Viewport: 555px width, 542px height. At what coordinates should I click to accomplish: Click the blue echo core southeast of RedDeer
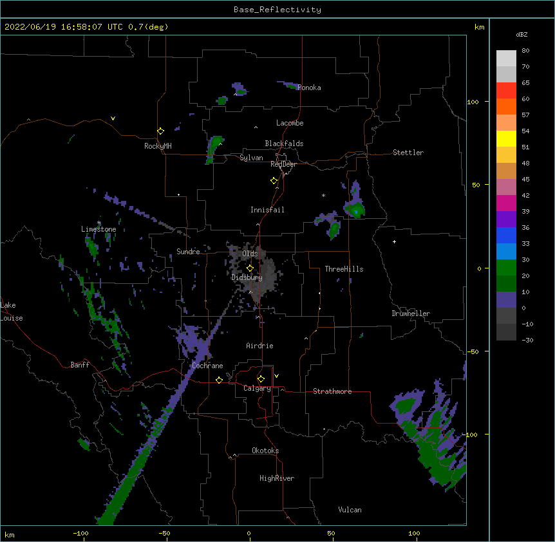(356, 212)
